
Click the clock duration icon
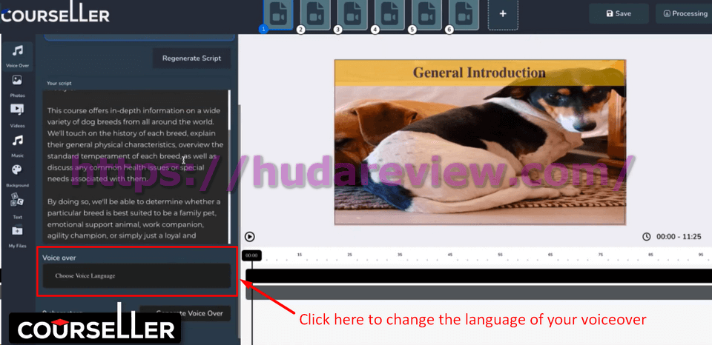(x=646, y=237)
